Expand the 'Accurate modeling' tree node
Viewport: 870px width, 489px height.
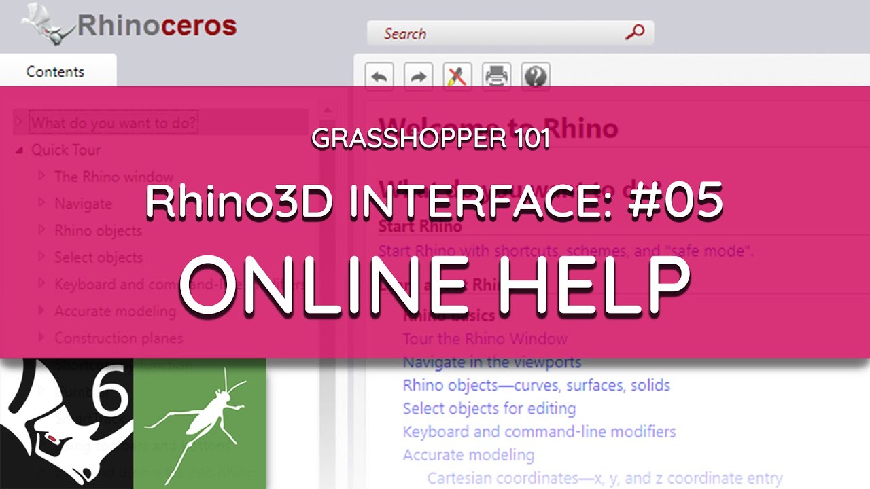point(42,311)
